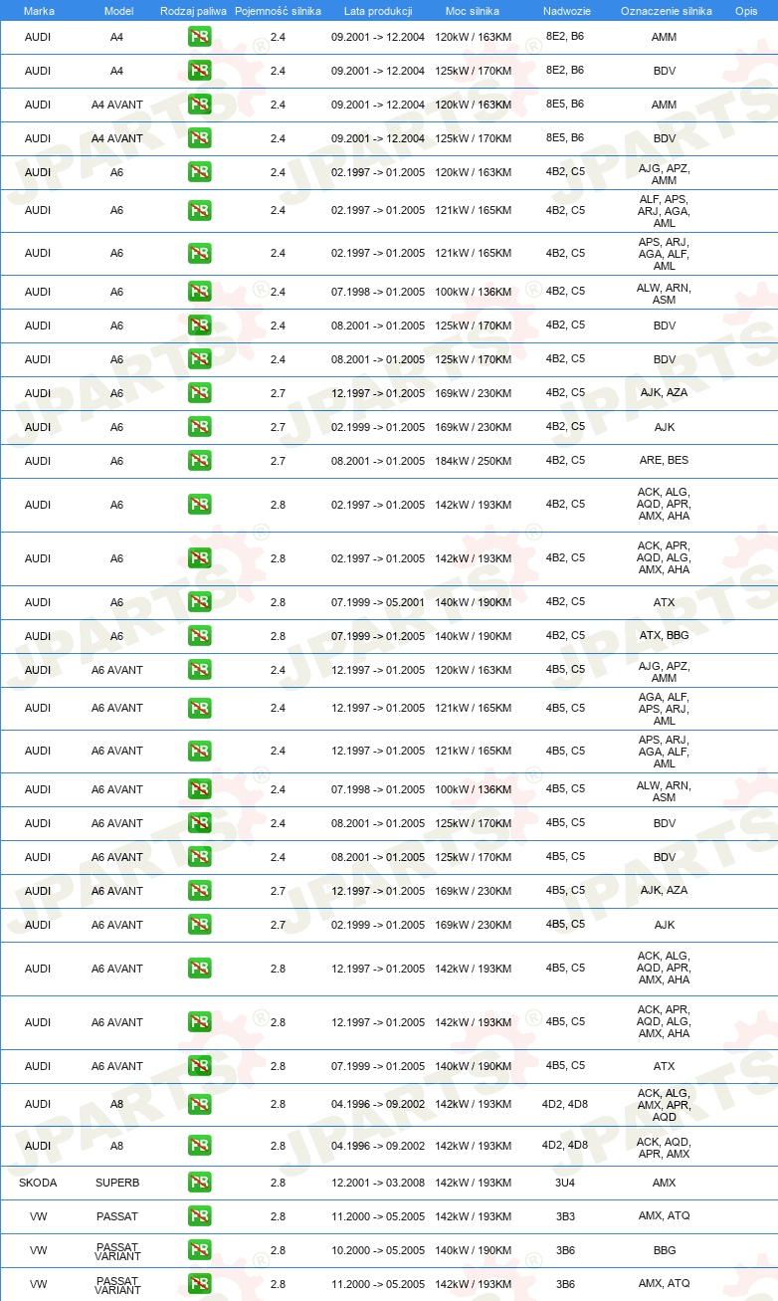Click the AJK, AZA cell in the A6 4B2 row

[x=664, y=393]
